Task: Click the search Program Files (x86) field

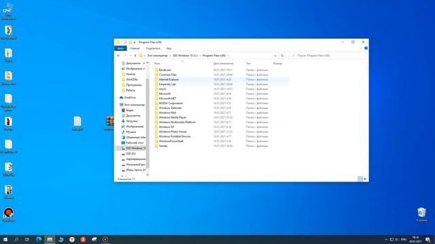Action: point(328,56)
